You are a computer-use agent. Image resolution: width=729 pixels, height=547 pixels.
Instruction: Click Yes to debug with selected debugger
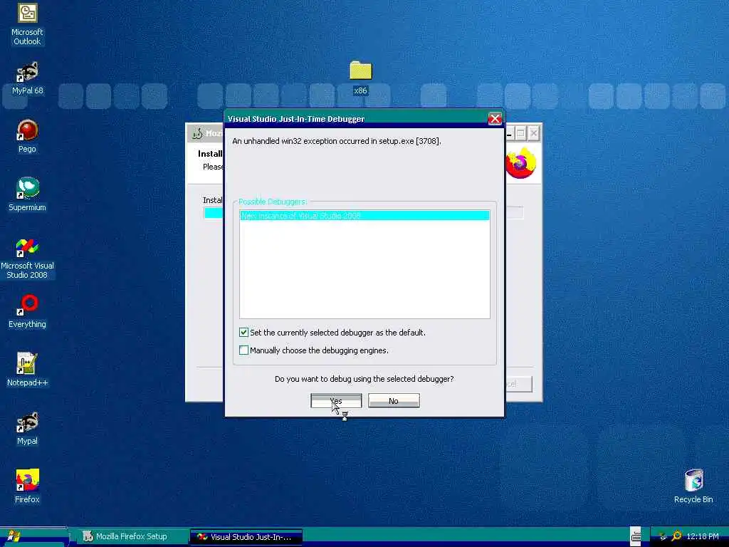click(336, 401)
